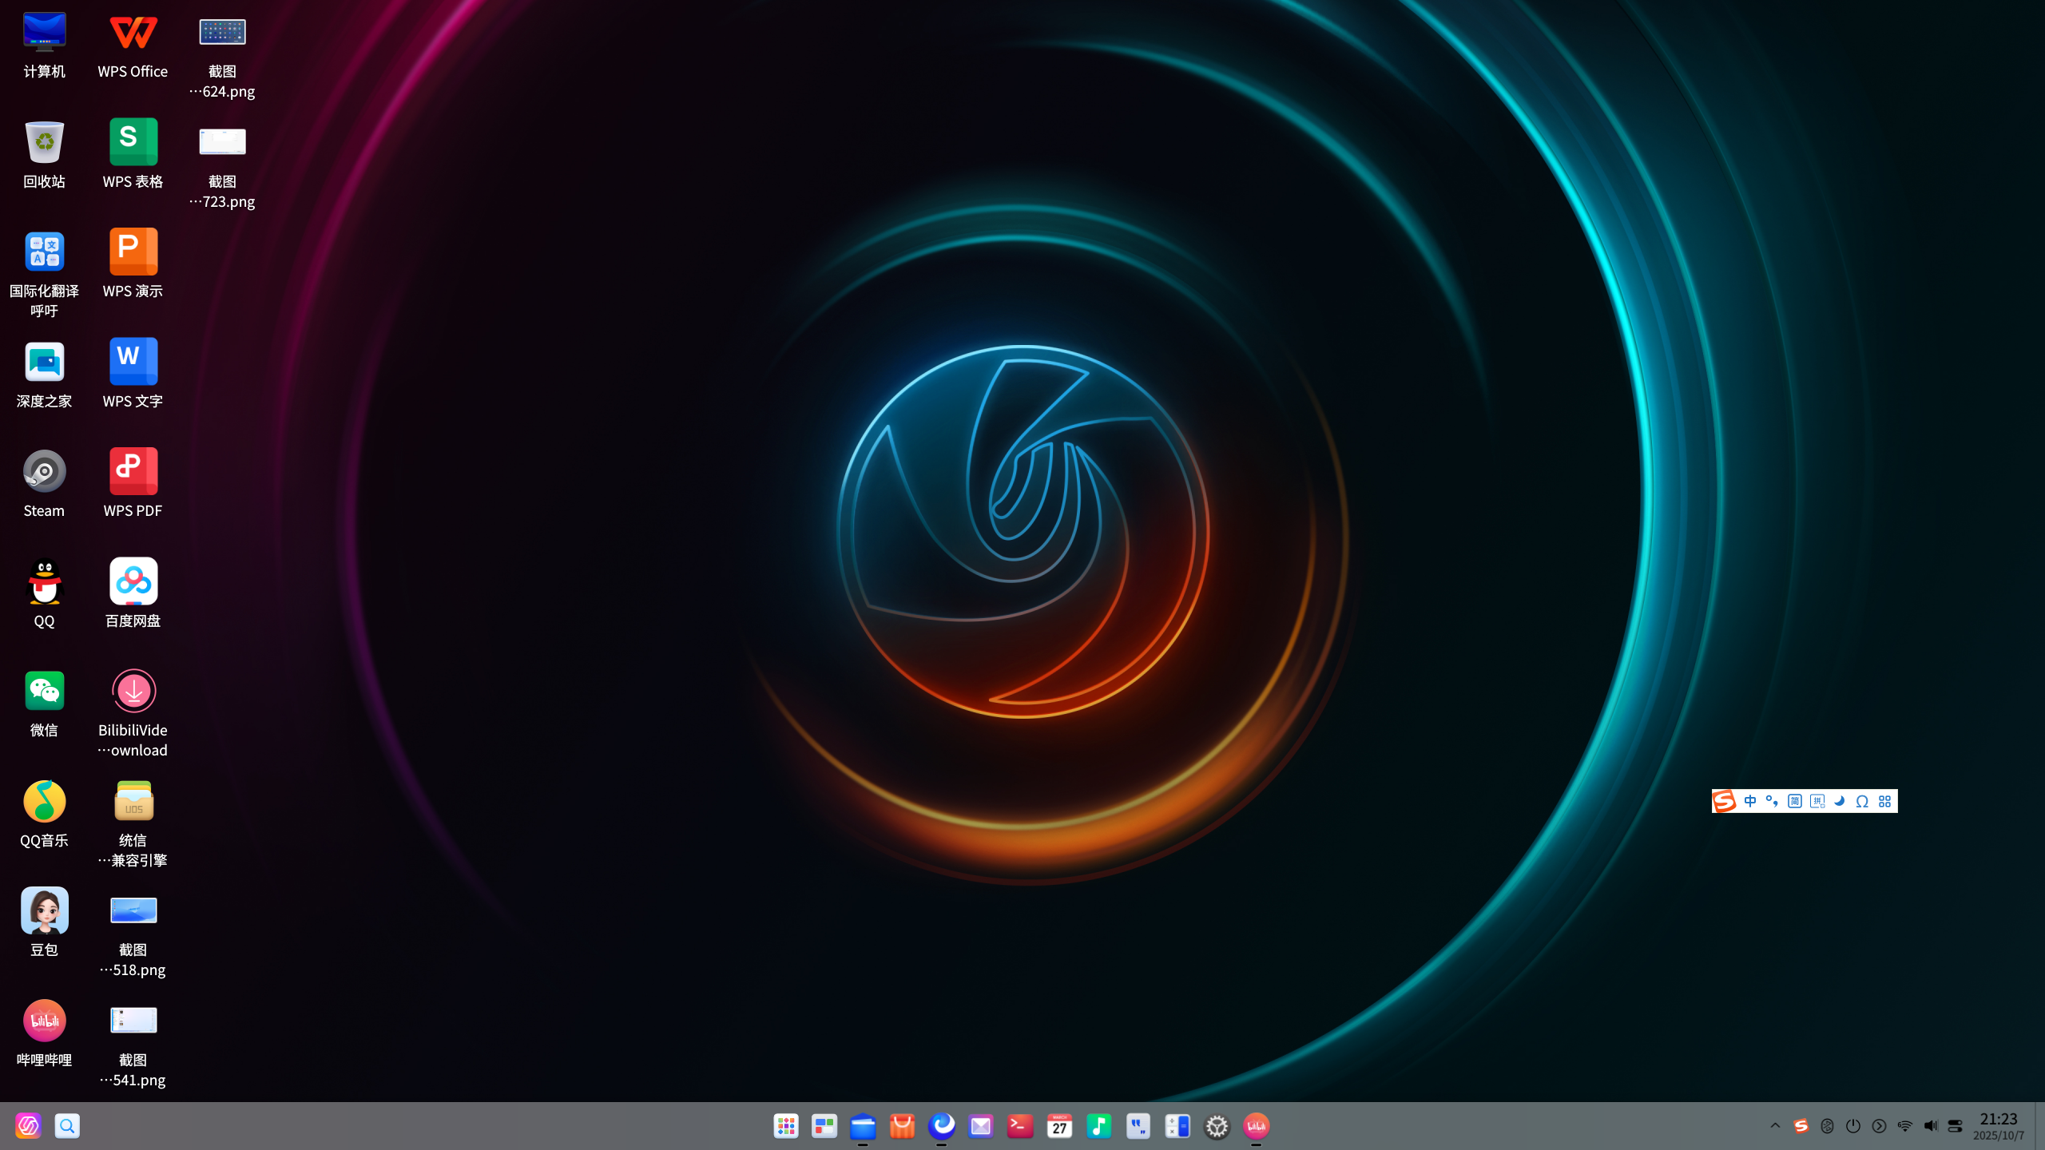Open Sogou toolbox grid icon
The width and height of the screenshot is (2045, 1150).
[x=1884, y=801]
